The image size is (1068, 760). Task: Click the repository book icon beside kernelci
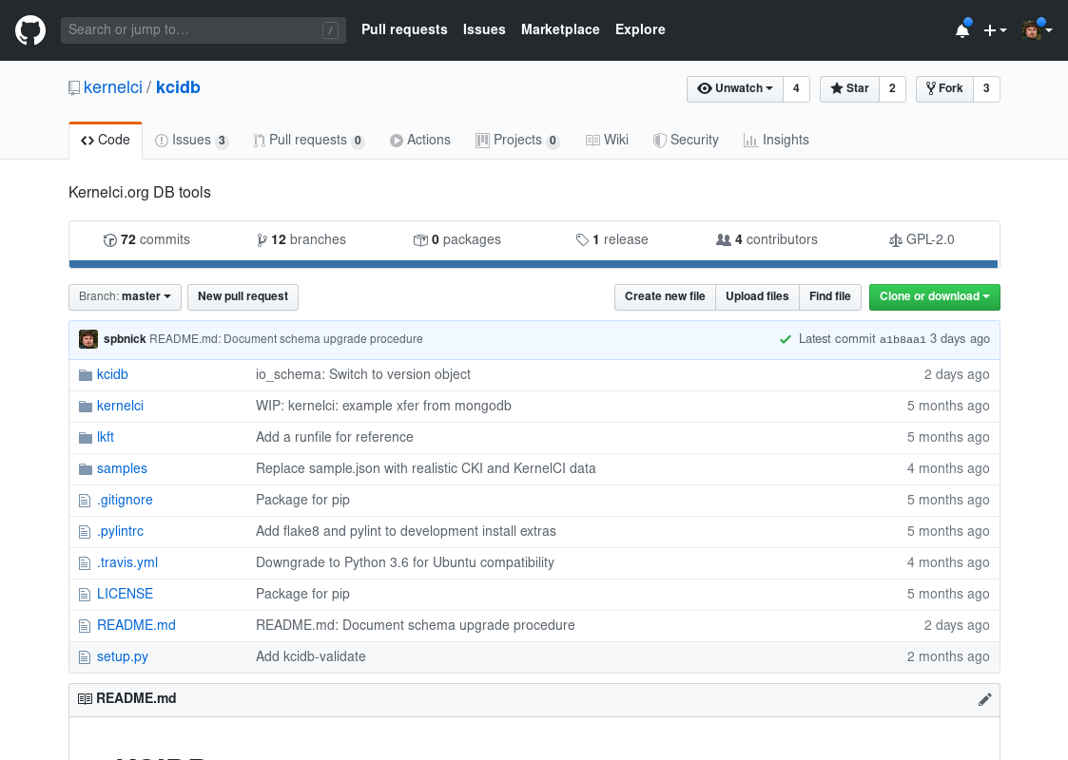tap(74, 87)
